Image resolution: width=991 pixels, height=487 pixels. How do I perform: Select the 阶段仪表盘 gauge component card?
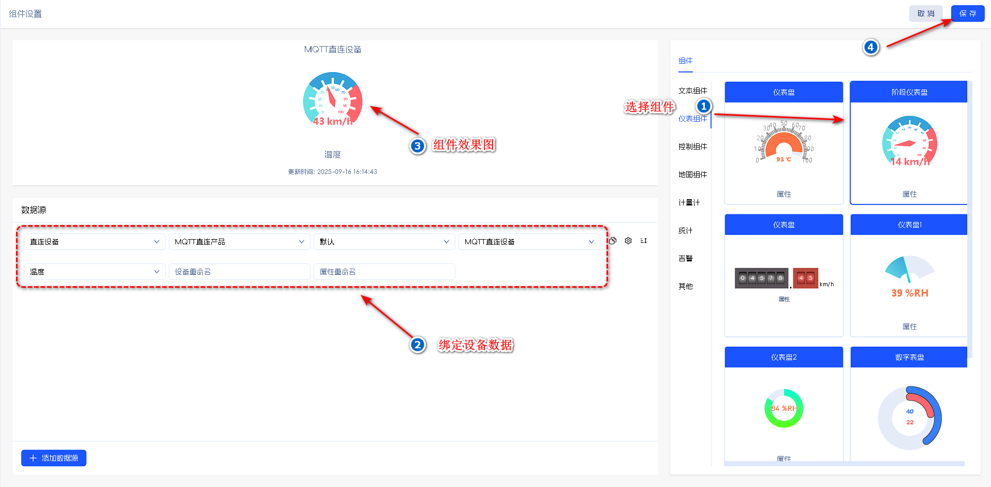pos(909,143)
